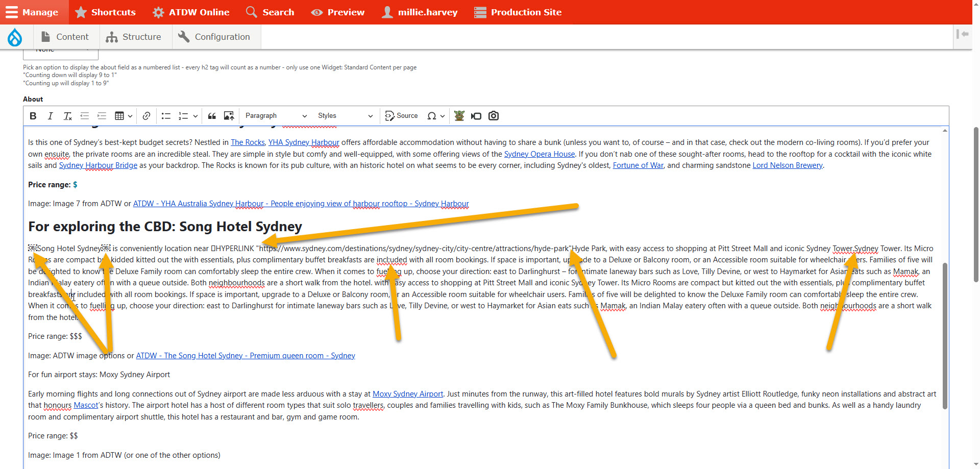Open the millie.harvey user menu
This screenshot has height=469, width=980.
[x=420, y=12]
